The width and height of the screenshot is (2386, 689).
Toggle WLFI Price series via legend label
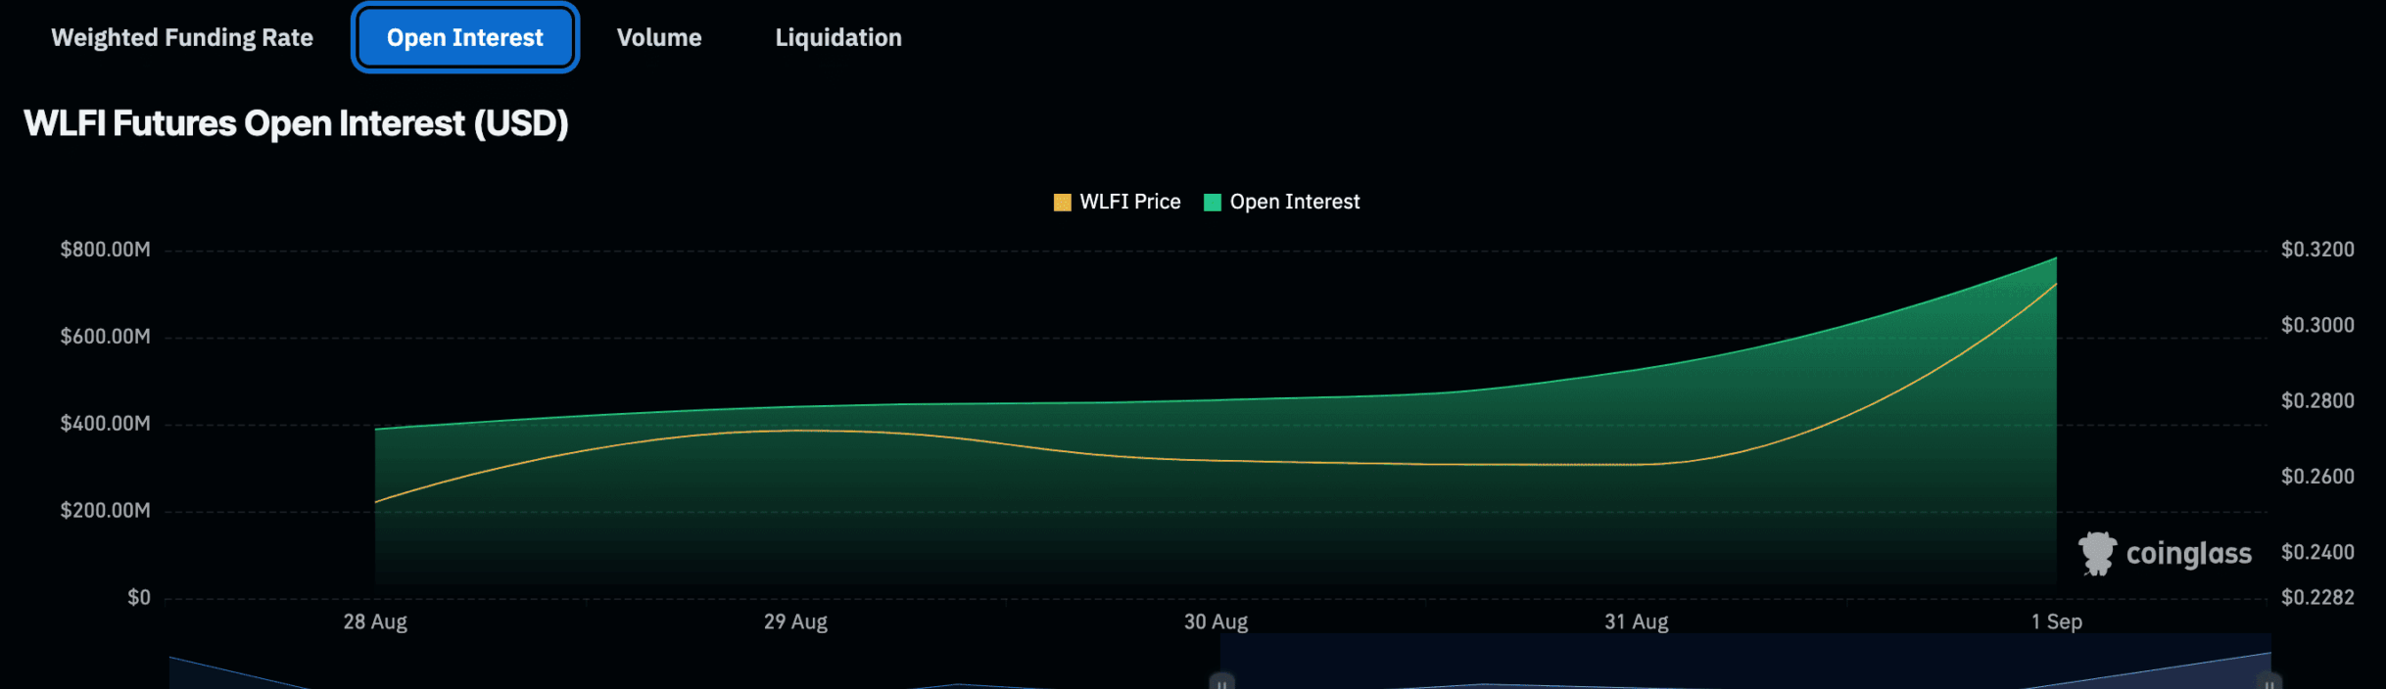(1129, 203)
